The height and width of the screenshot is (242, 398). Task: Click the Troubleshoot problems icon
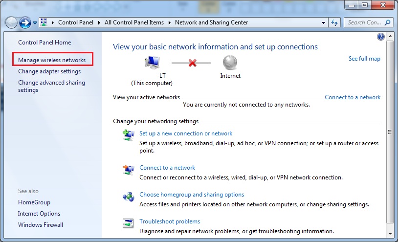click(x=128, y=223)
